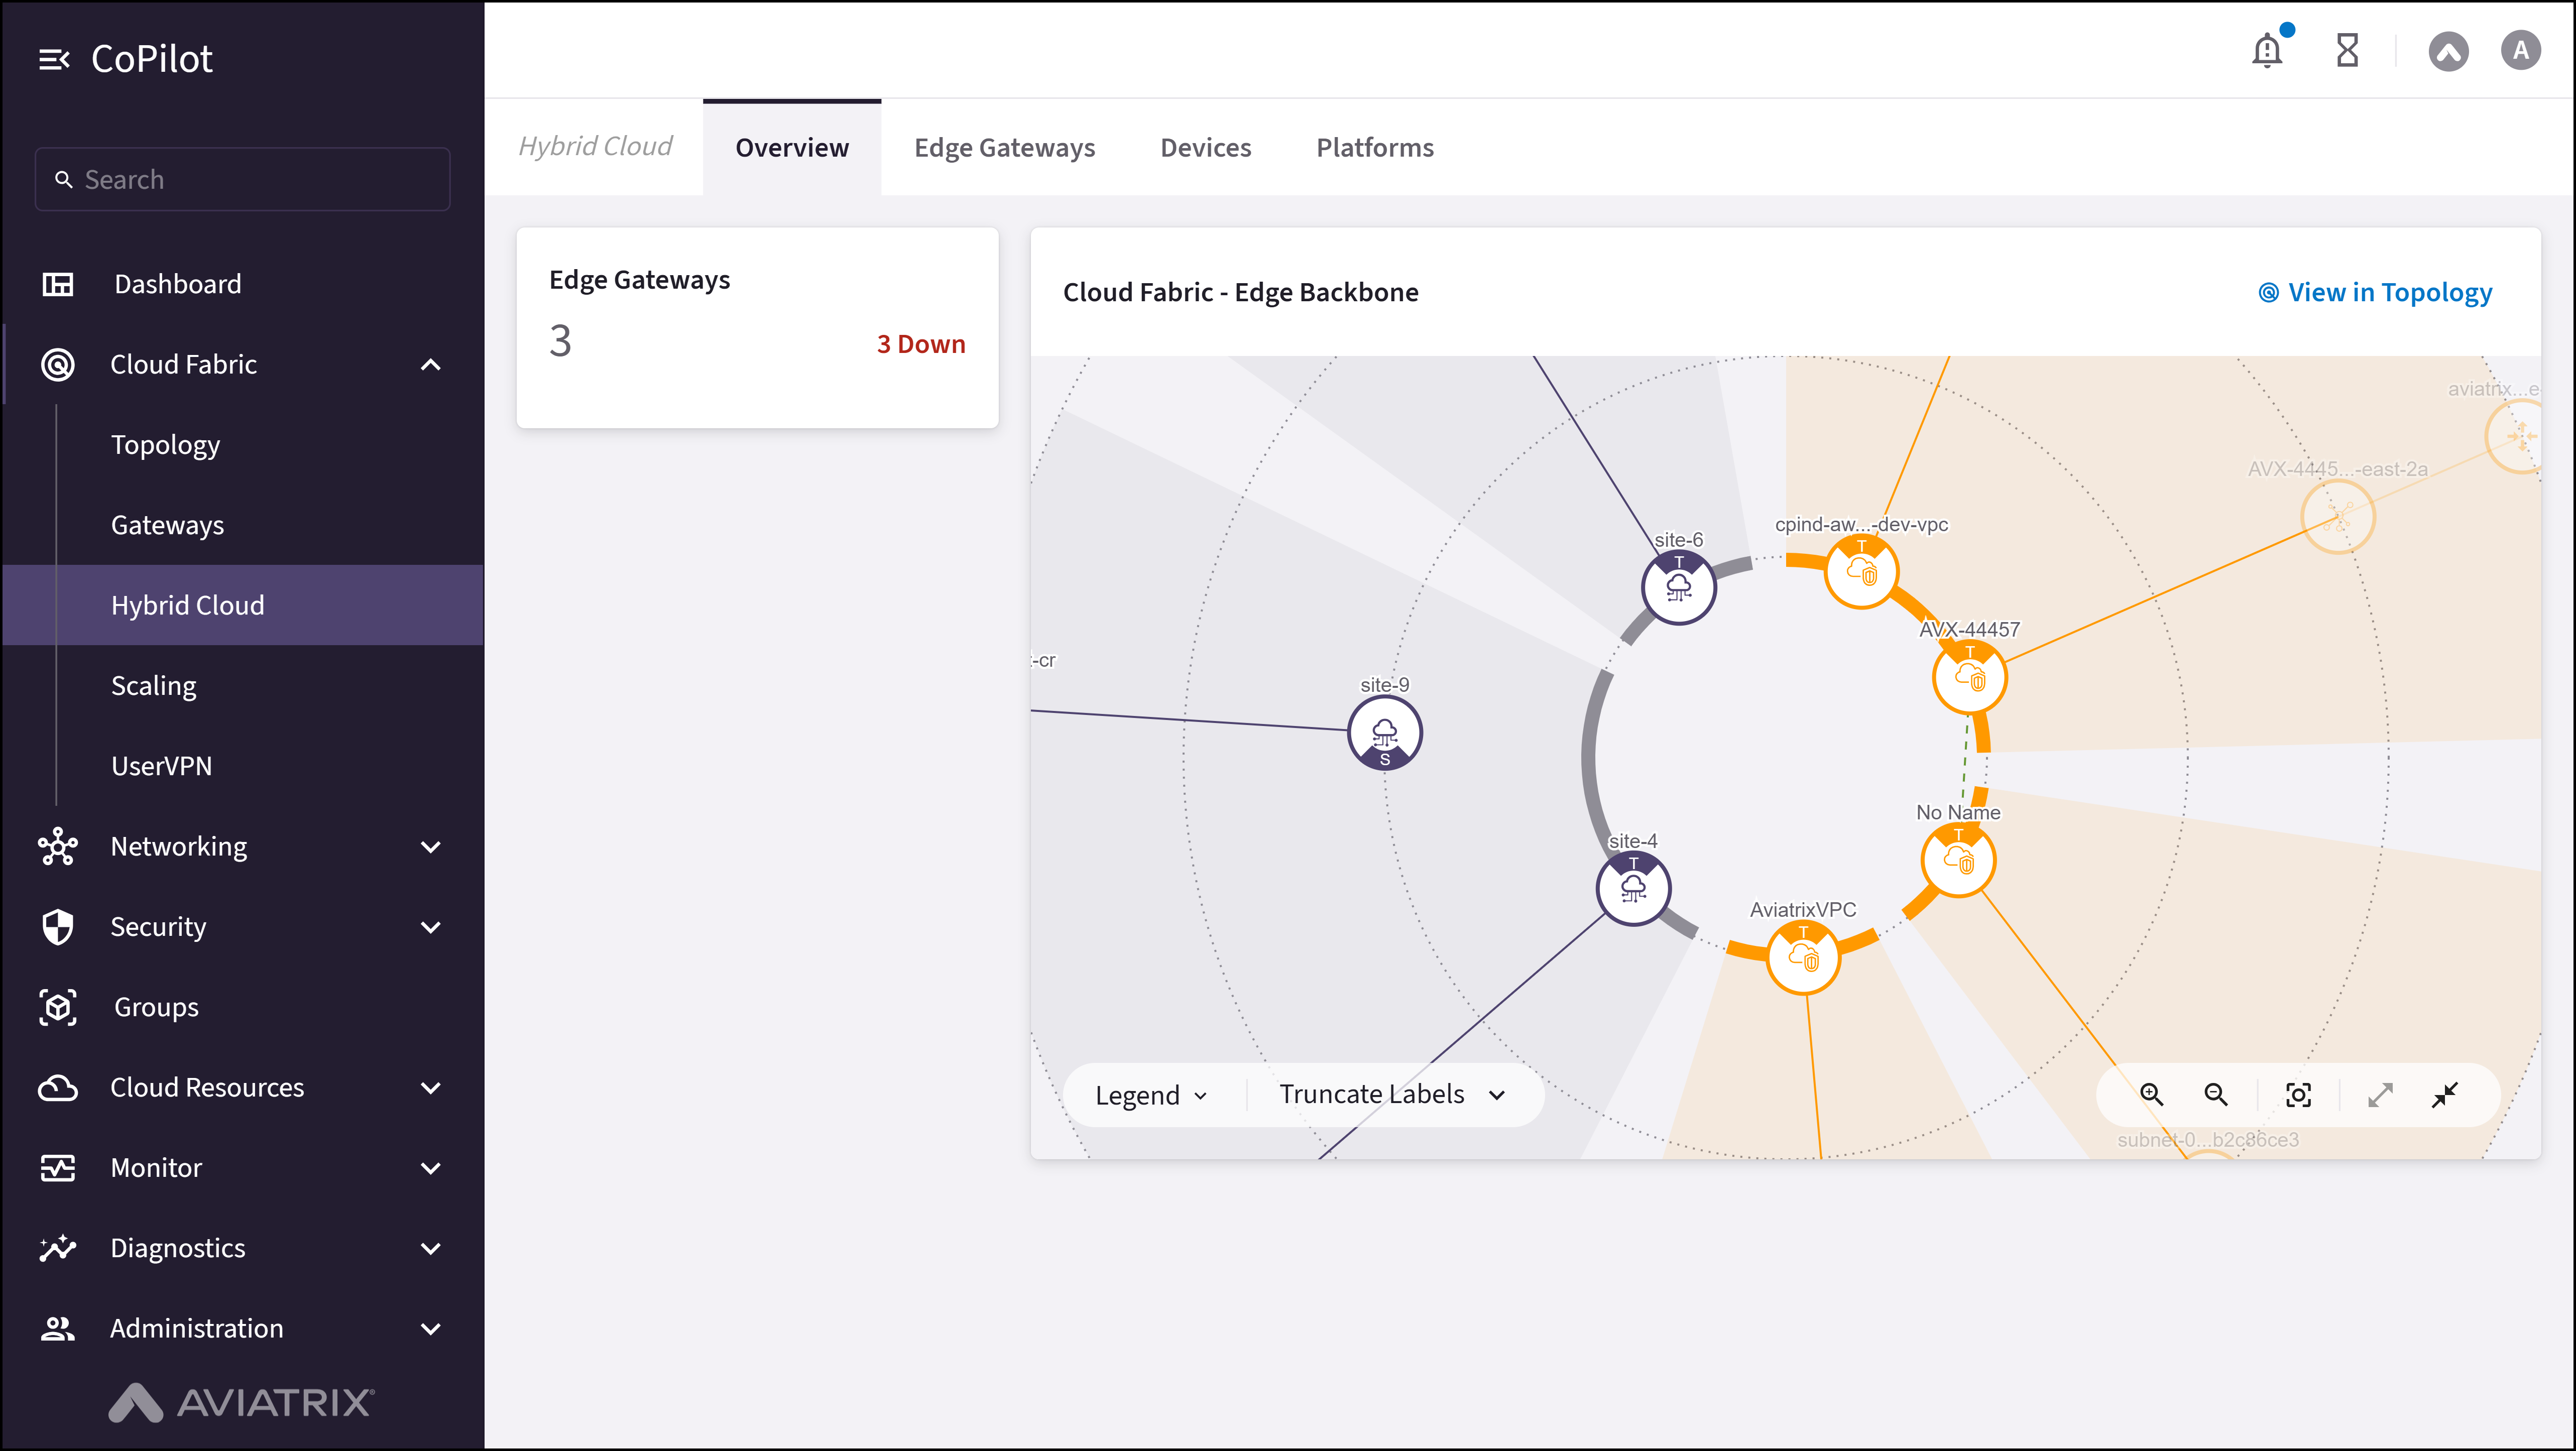Click the collapse-view icon on the map controls
The image size is (2576, 1451).
coord(2445,1094)
